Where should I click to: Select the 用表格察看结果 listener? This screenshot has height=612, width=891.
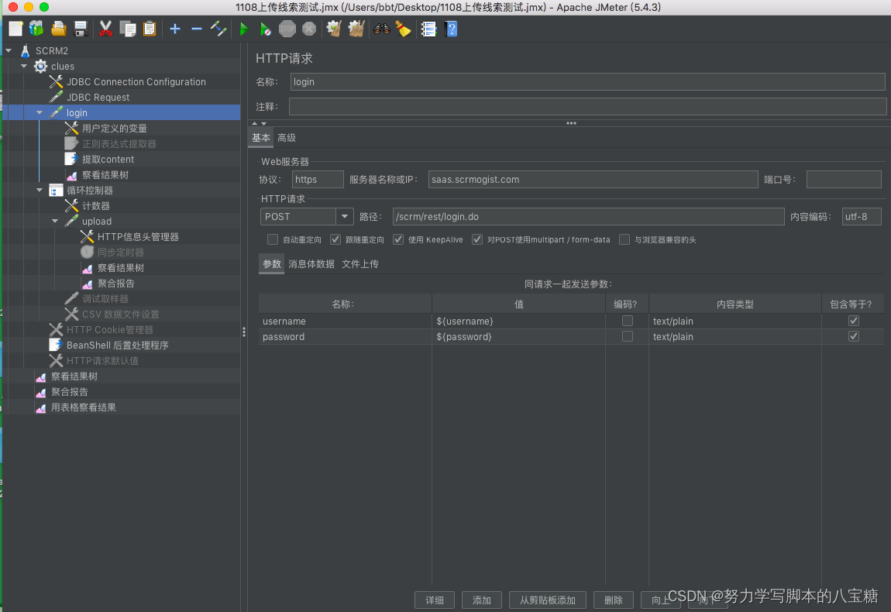click(83, 407)
